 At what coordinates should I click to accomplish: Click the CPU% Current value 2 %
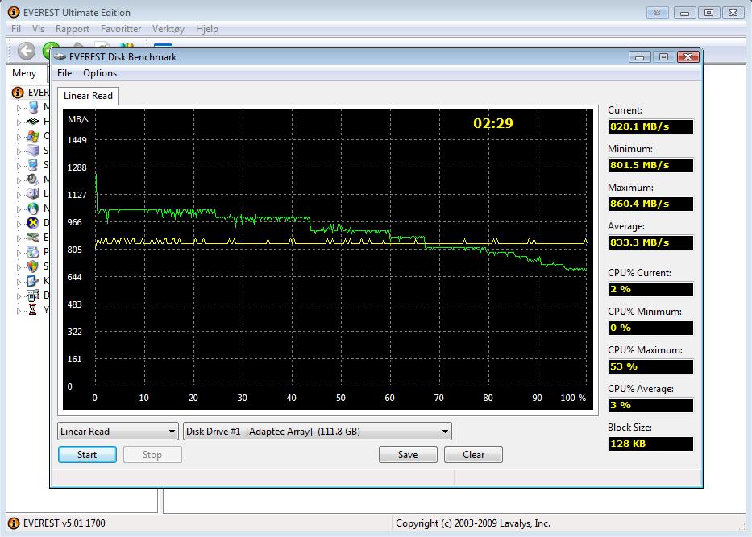point(650,289)
